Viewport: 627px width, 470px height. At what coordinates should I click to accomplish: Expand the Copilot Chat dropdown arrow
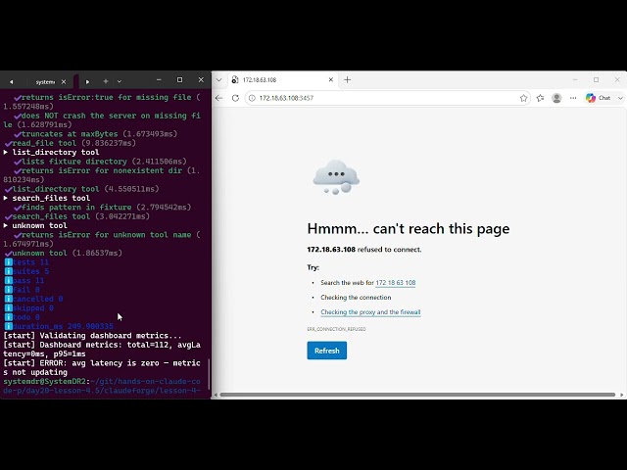620,98
